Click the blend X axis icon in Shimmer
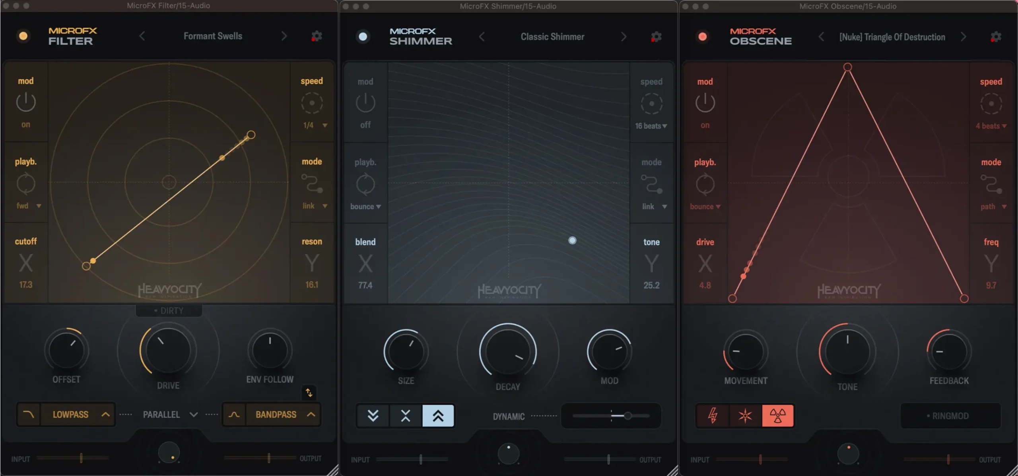This screenshot has height=476, width=1018. click(365, 264)
